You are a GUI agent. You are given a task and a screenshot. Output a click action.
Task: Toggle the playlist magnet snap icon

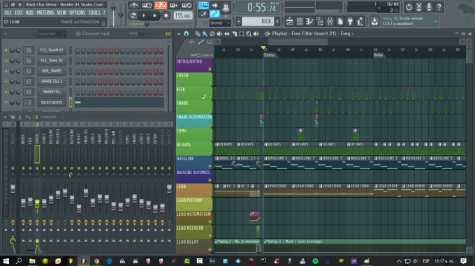(187, 33)
